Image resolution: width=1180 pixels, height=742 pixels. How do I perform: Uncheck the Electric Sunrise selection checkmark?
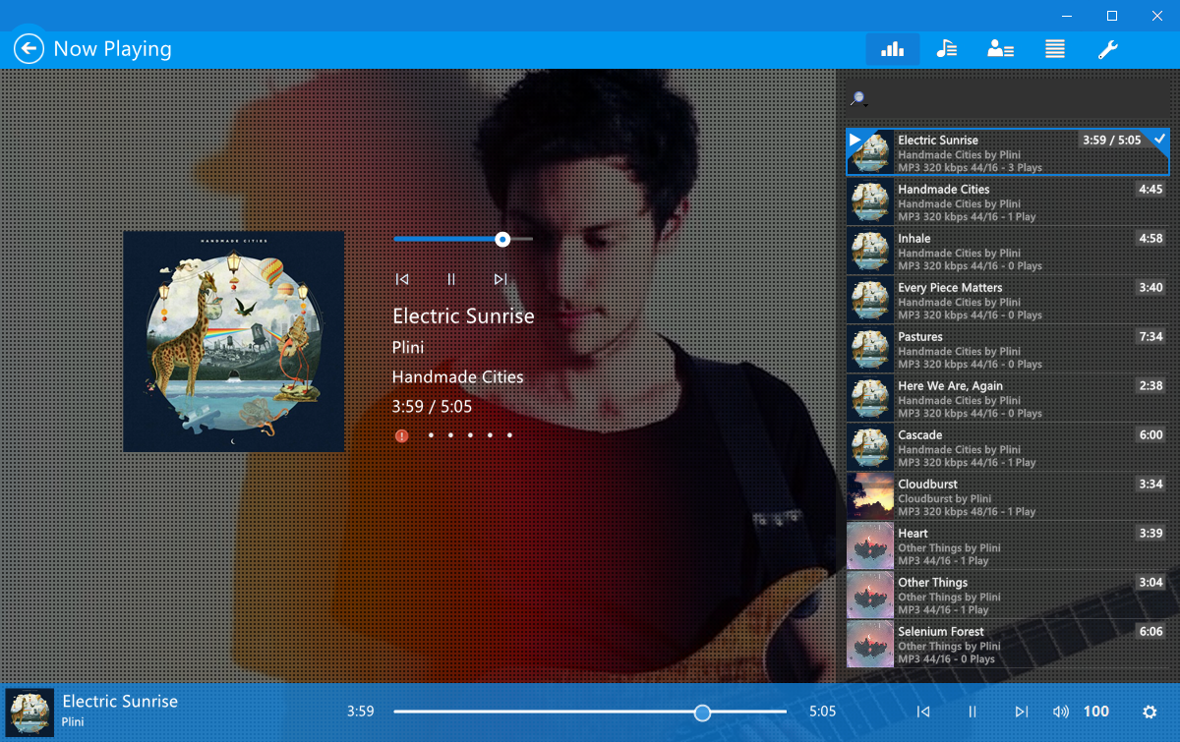pos(1159,139)
